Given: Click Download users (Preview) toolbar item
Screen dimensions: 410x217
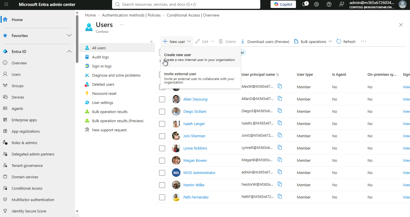Looking at the screenshot, I should coord(265,42).
